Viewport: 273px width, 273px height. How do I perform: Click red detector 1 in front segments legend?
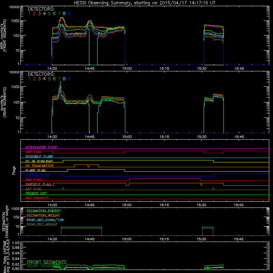coord(29,13)
